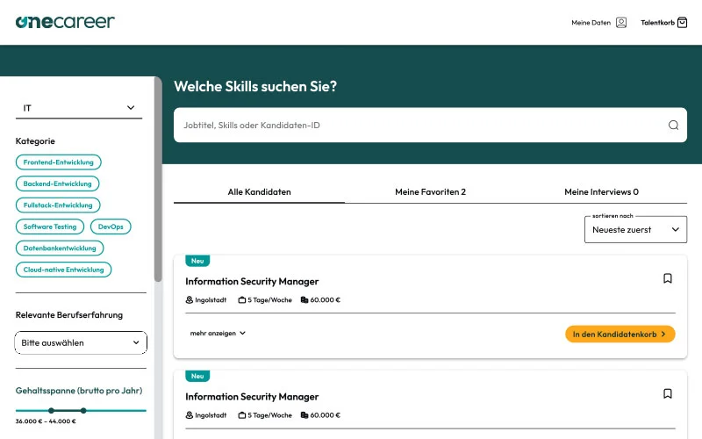Click the briefcase icon in the second card
This screenshot has height=439, width=702.
coord(242,414)
